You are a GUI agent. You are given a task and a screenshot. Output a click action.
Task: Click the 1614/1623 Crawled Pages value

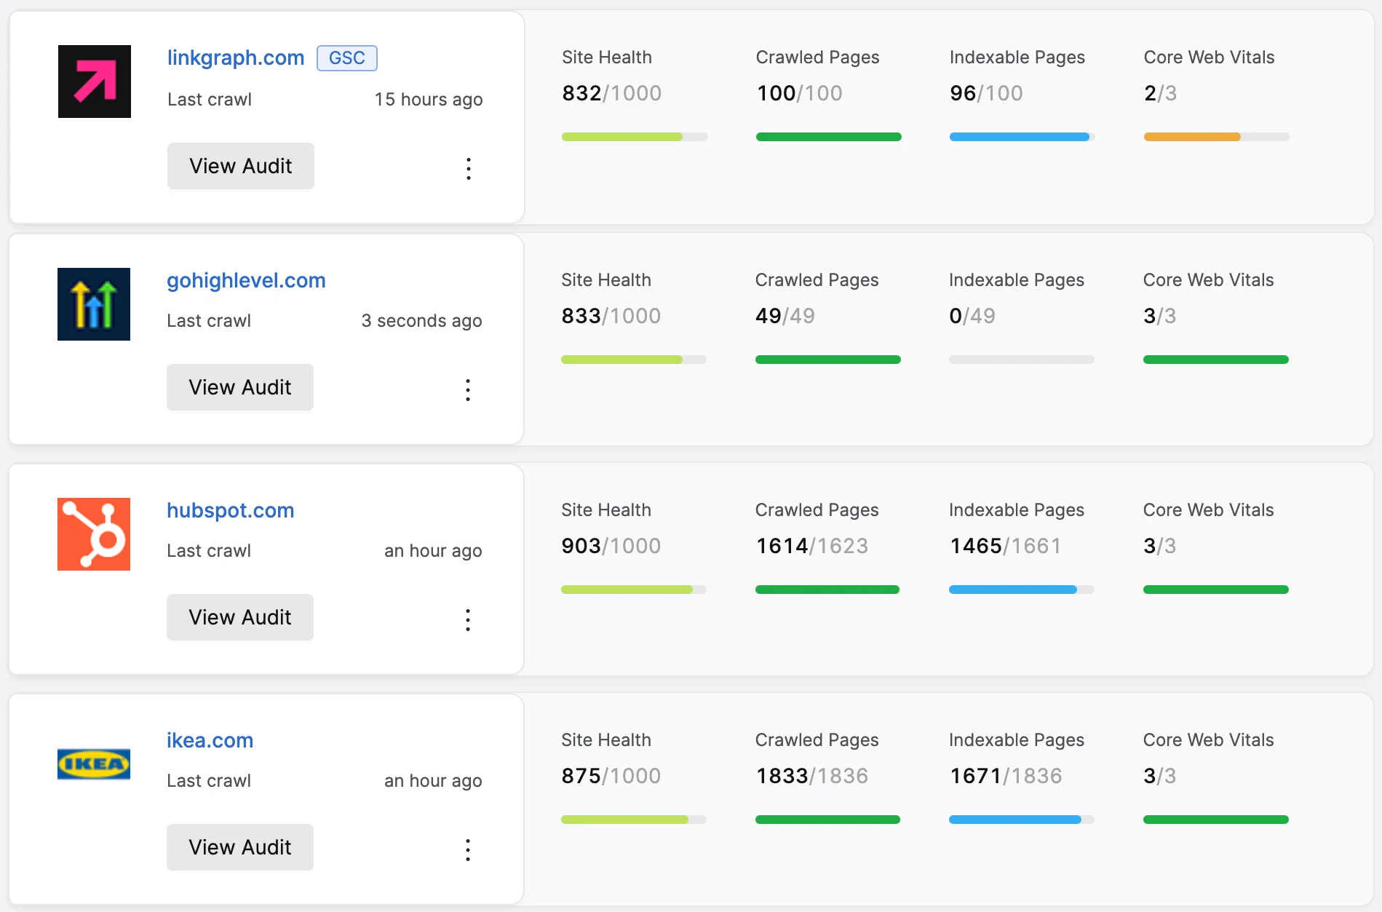[x=812, y=546]
